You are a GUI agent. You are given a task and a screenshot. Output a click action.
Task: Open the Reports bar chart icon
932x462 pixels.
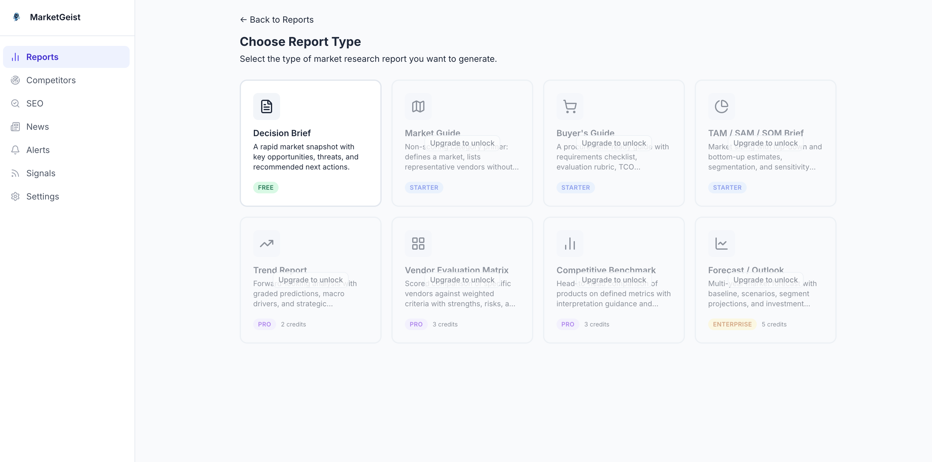click(x=16, y=57)
